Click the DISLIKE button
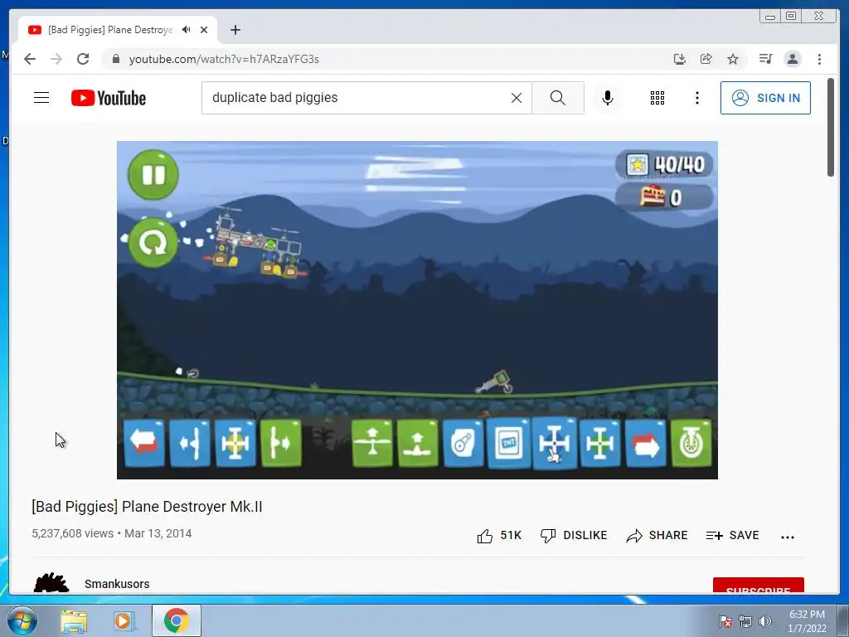Viewport: 849px width, 637px height. pos(574,536)
